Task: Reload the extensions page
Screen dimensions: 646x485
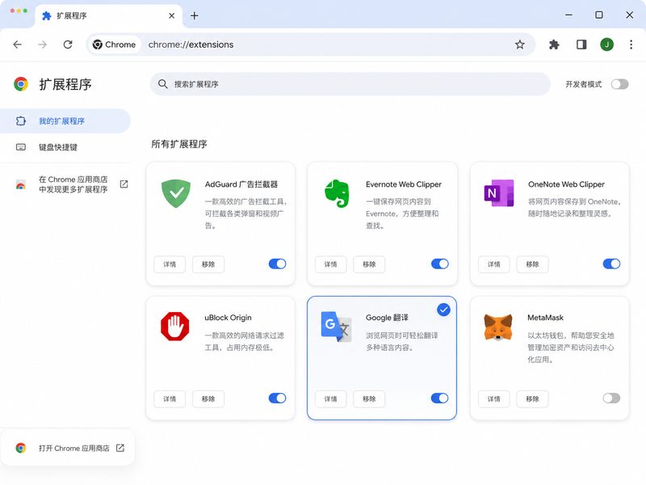Action: click(x=68, y=44)
